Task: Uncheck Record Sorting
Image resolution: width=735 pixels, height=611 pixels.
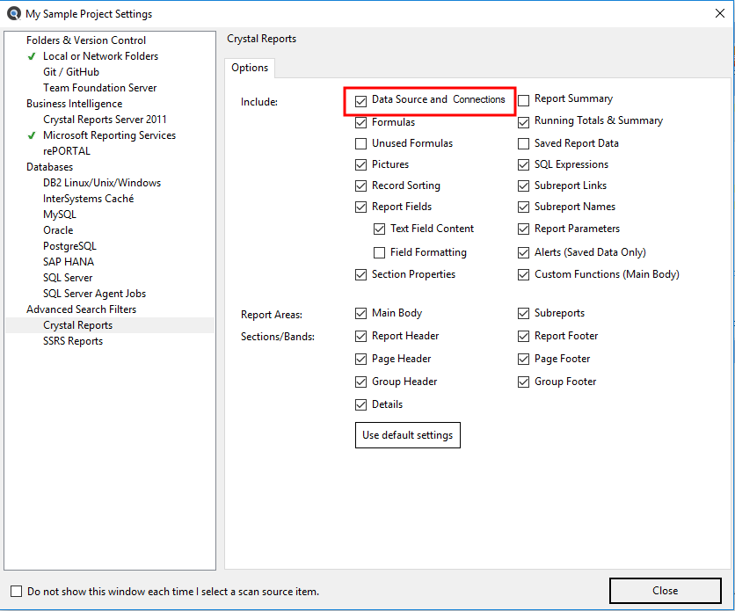Action: [360, 186]
